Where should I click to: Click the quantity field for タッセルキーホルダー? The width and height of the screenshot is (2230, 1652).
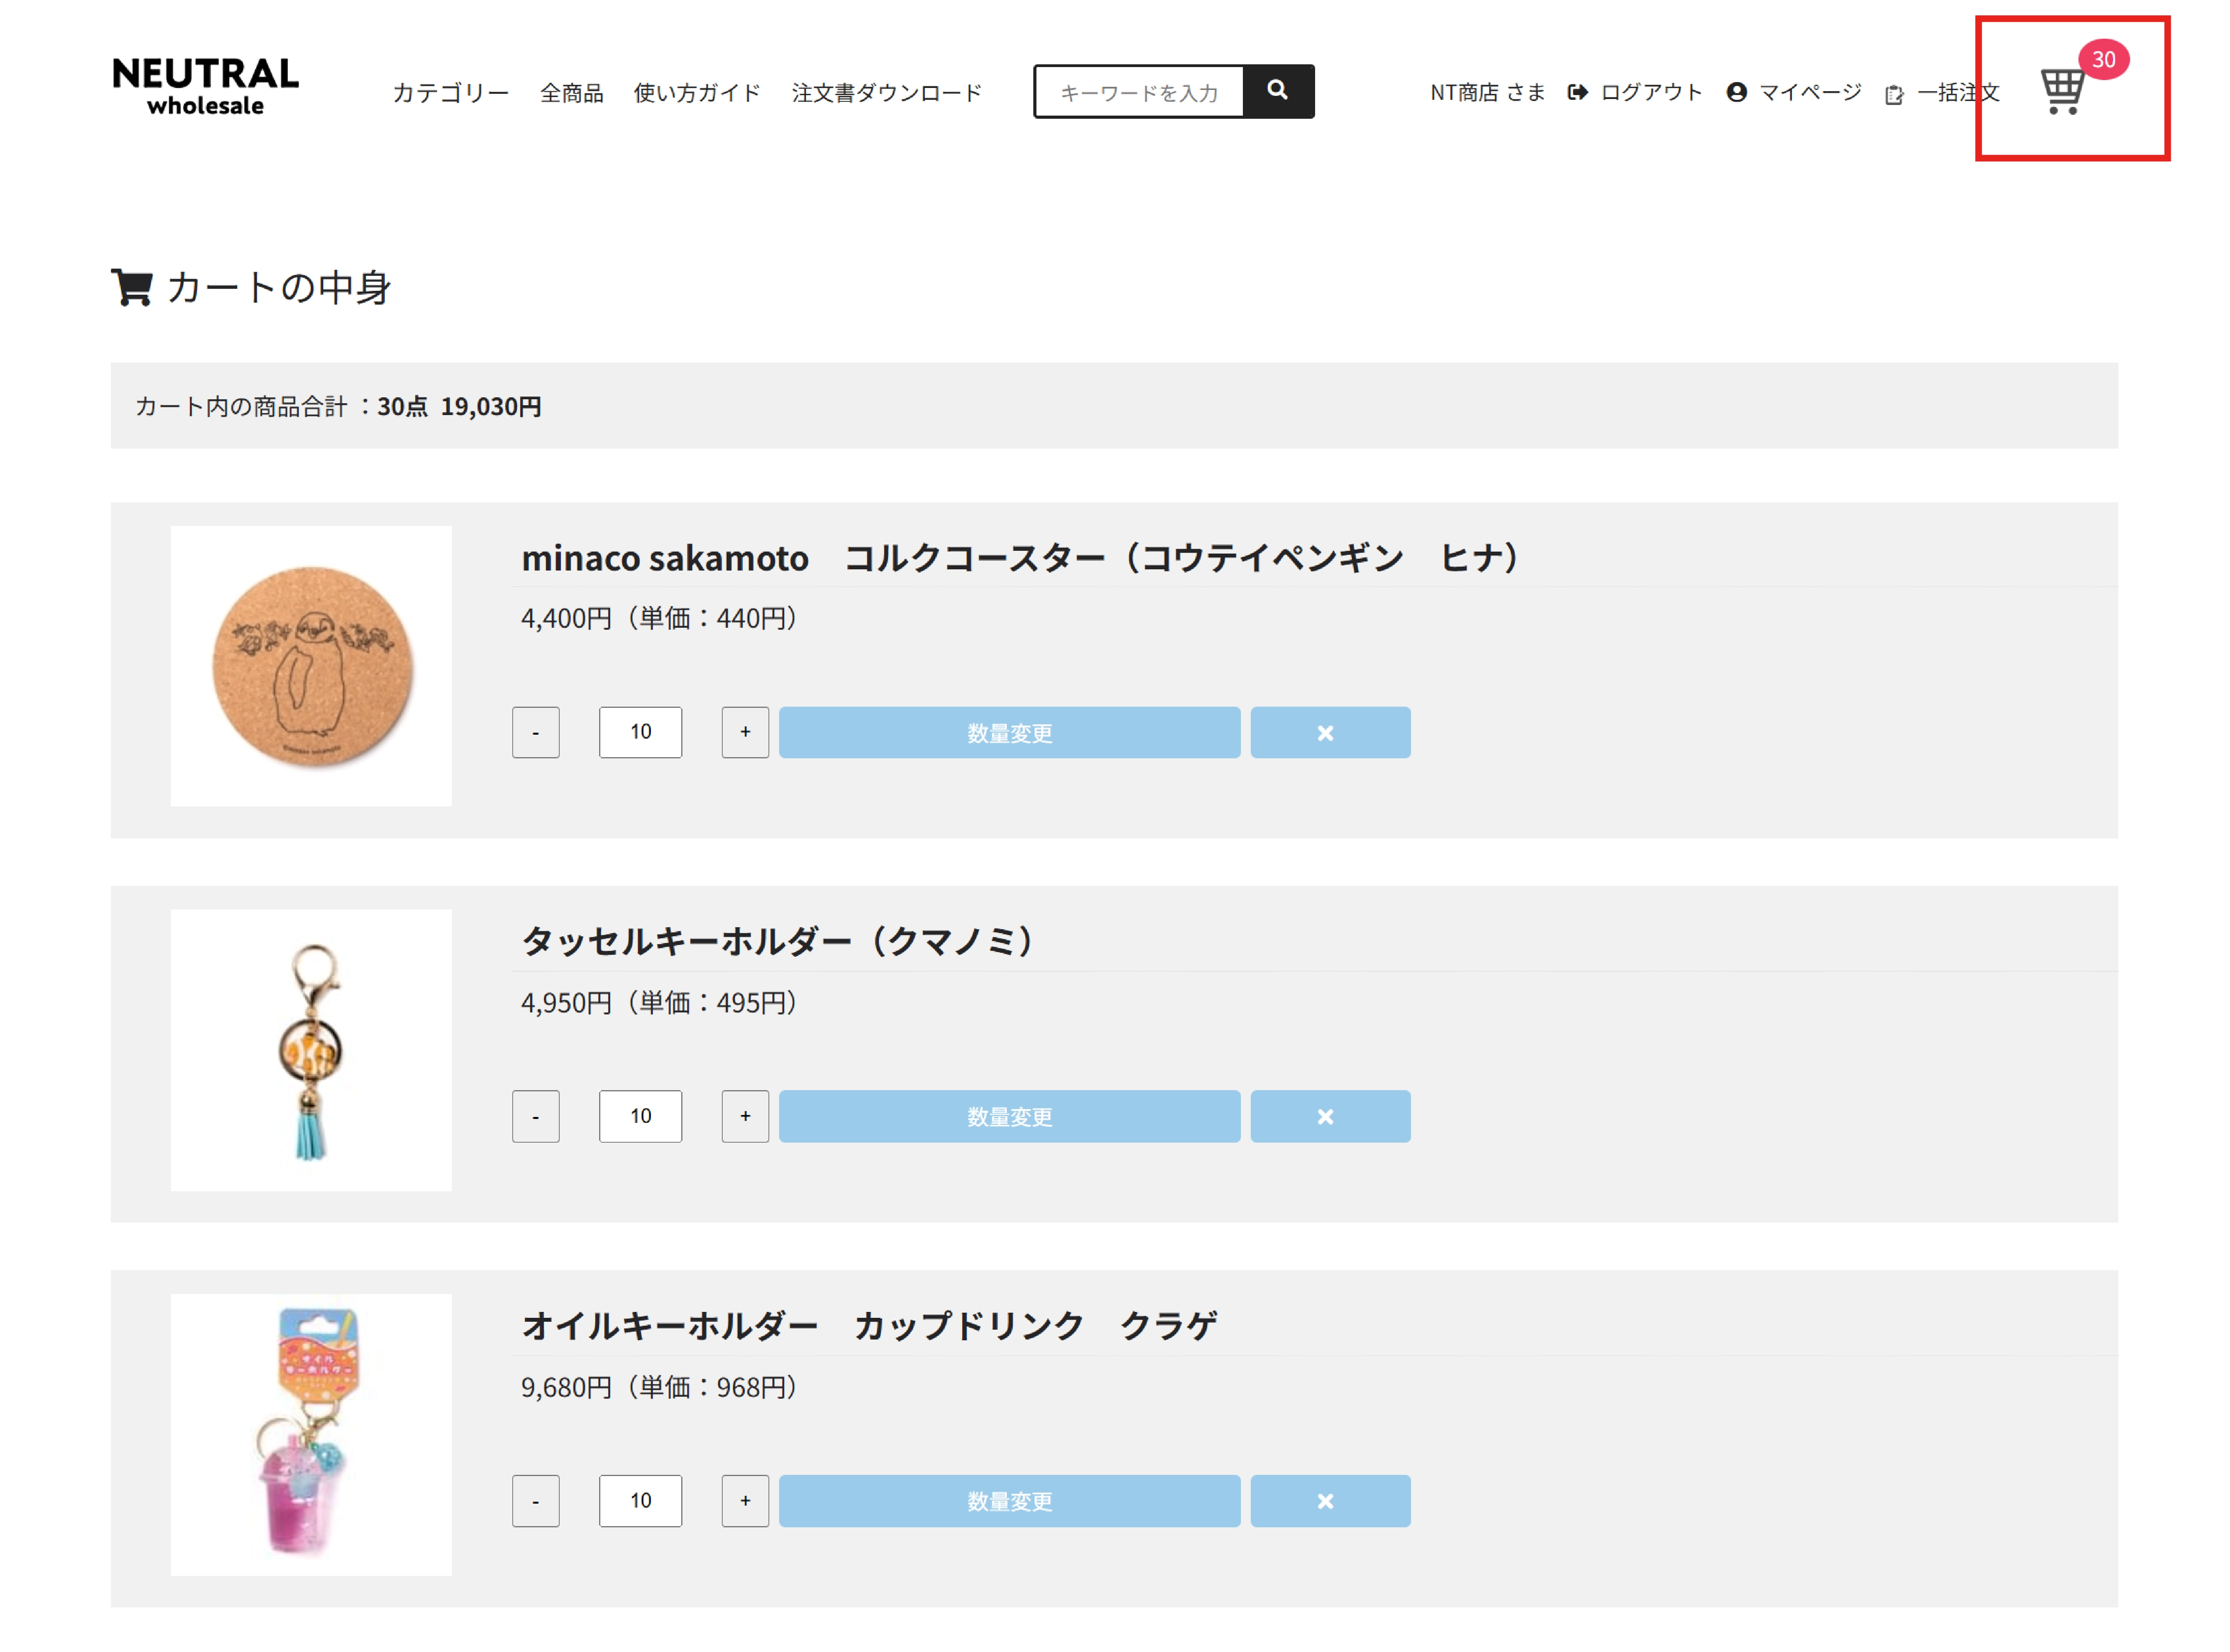(x=640, y=1116)
